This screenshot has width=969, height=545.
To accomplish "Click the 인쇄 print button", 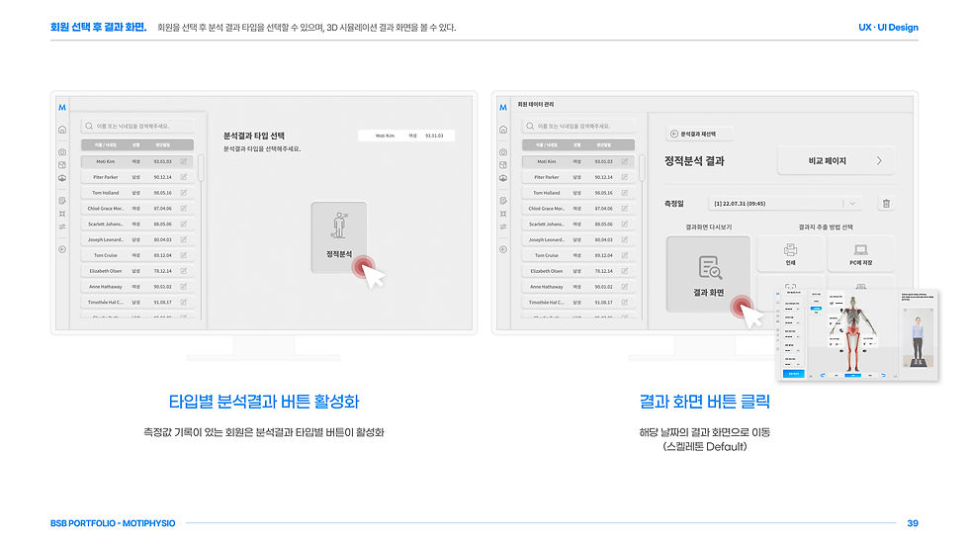I will point(790,253).
